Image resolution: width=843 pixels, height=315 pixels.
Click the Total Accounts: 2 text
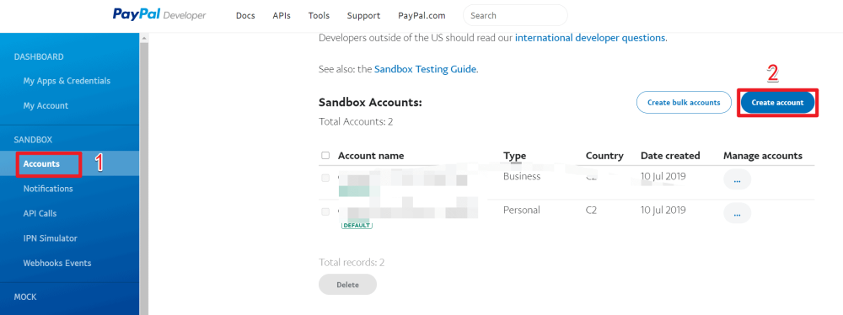coord(356,121)
